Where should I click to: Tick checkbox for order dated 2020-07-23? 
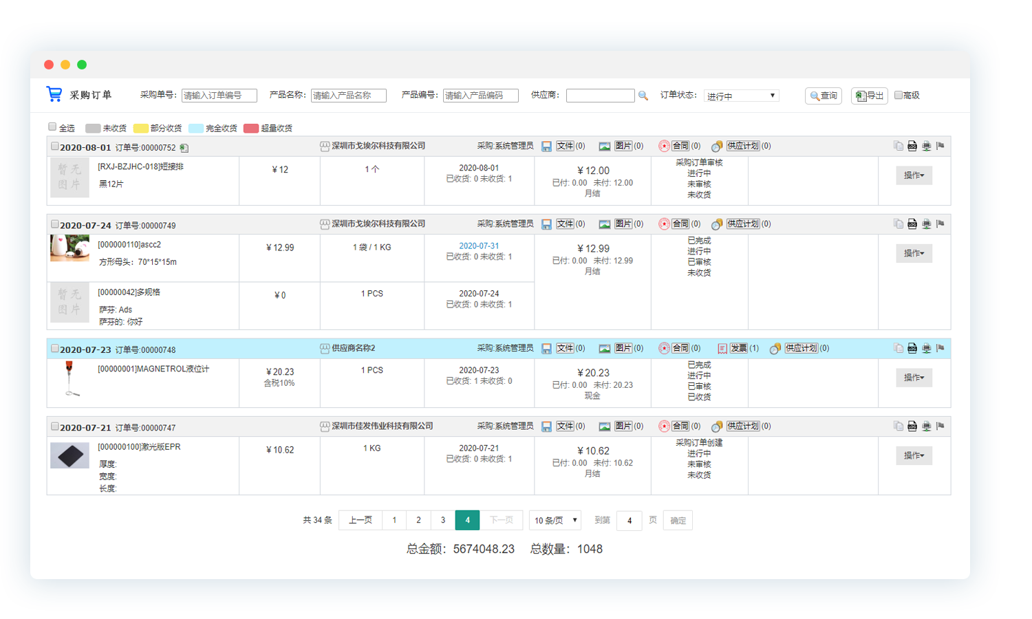55,349
